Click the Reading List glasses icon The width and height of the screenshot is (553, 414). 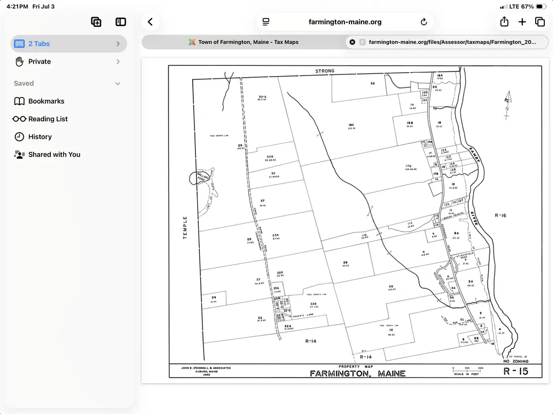click(19, 119)
